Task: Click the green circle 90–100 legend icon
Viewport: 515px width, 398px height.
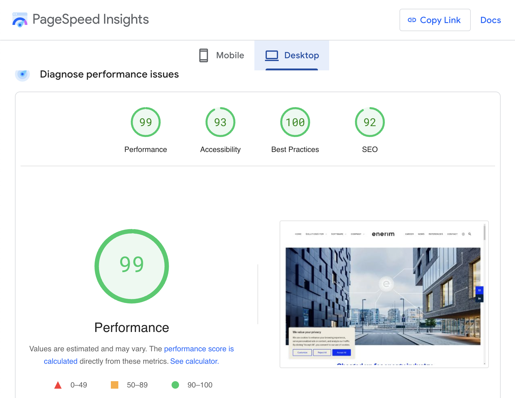Action: point(175,385)
